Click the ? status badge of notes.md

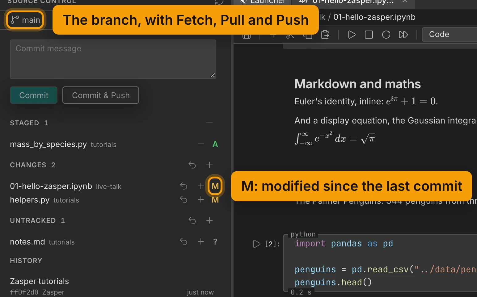[215, 241]
